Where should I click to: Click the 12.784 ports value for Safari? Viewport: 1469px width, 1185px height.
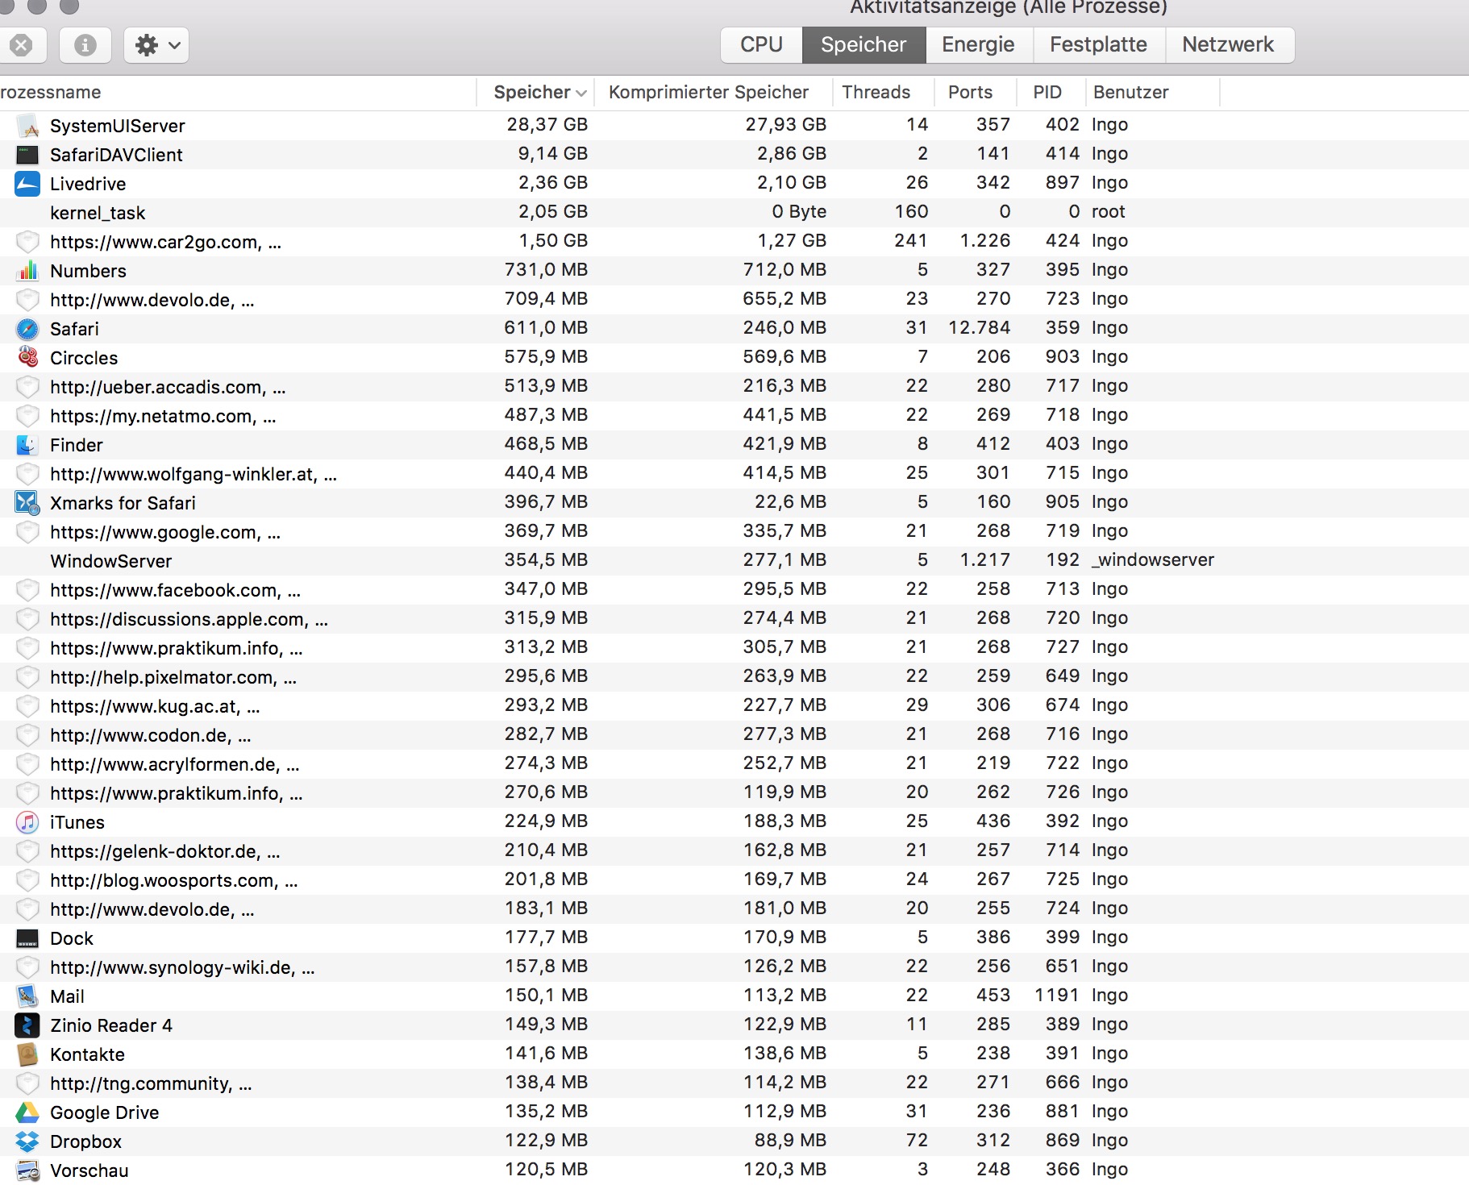point(979,328)
